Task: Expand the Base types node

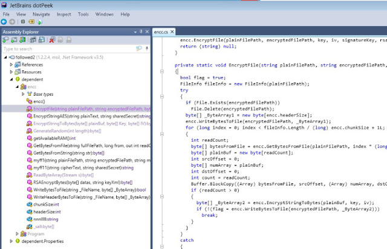Action: pyautogui.click(x=23, y=94)
